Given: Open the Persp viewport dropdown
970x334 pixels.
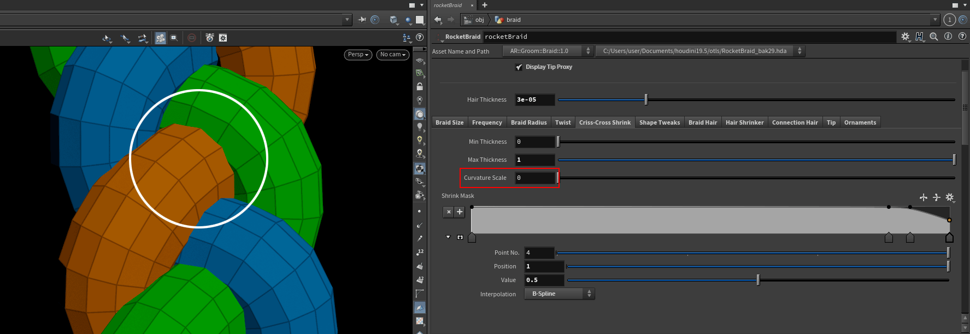Looking at the screenshot, I should (x=358, y=55).
